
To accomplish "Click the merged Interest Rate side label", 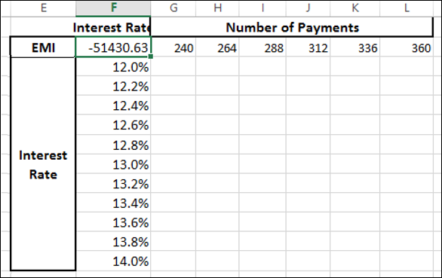I will (x=43, y=164).
